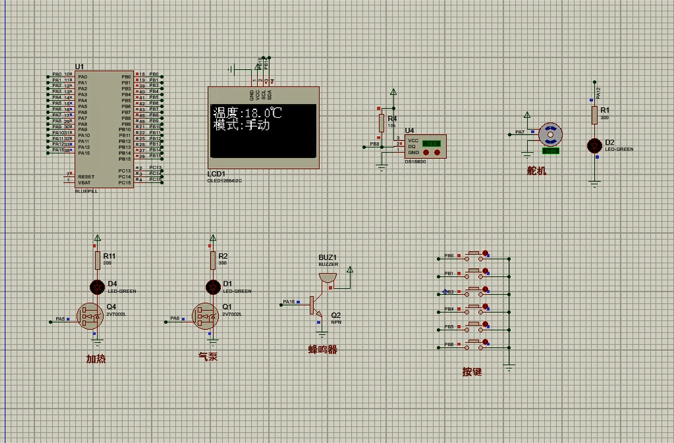Select the Q4 MOSFET heater transistor
Screen dimensions: 674x443
click(x=89, y=315)
